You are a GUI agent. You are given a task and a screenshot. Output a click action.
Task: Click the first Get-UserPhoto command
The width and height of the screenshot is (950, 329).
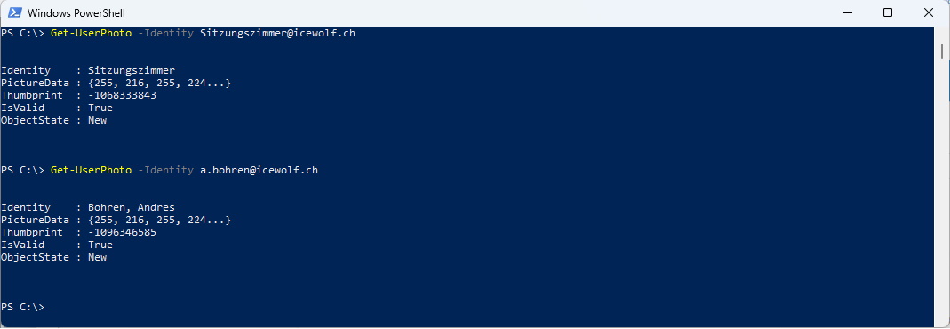[x=91, y=33]
